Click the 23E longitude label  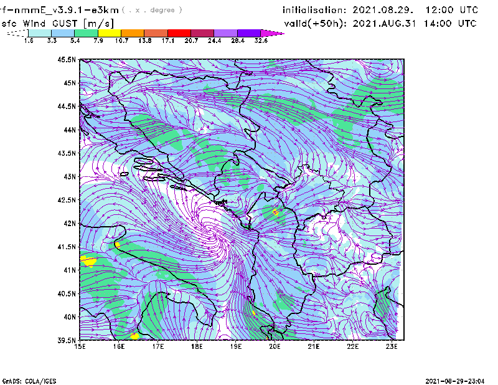tap(392, 346)
